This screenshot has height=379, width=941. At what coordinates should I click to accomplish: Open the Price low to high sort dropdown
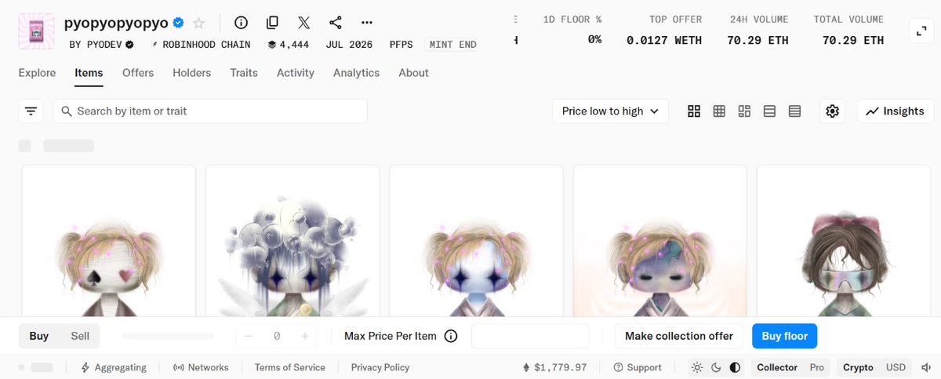click(610, 111)
